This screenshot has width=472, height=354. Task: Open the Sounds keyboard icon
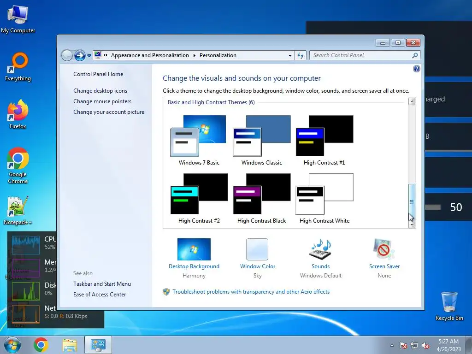click(320, 249)
